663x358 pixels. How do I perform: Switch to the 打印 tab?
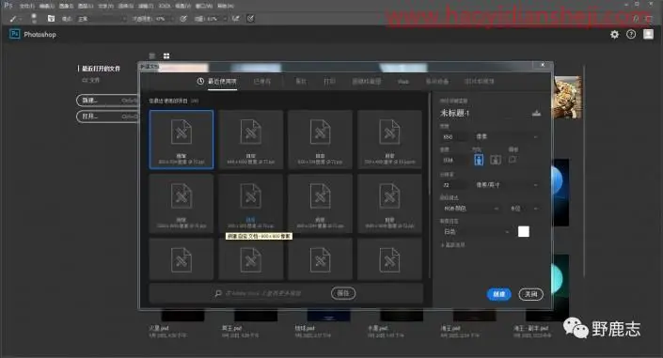329,81
